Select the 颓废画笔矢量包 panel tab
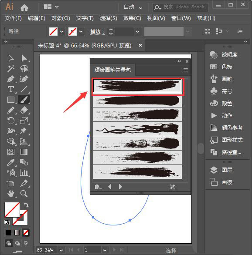Image resolution: width=252 pixels, height=255 pixels. tap(112, 70)
